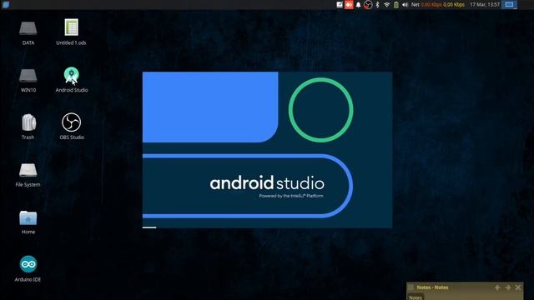This screenshot has height=300, width=534.
Task: Open the Bluetooth tray indicator
Action: point(377,5)
